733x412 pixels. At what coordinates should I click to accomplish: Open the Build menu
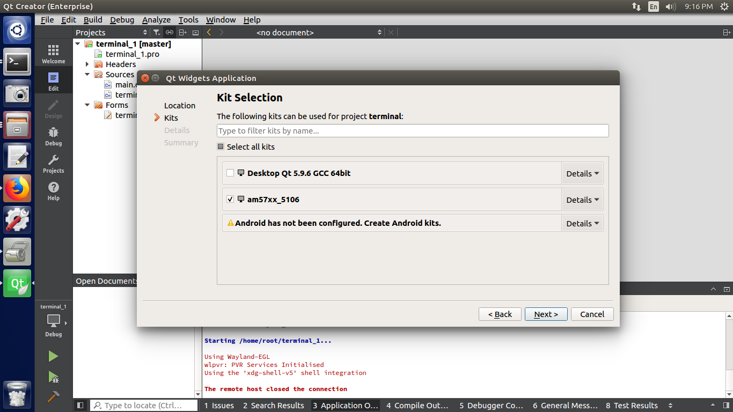(x=93, y=20)
